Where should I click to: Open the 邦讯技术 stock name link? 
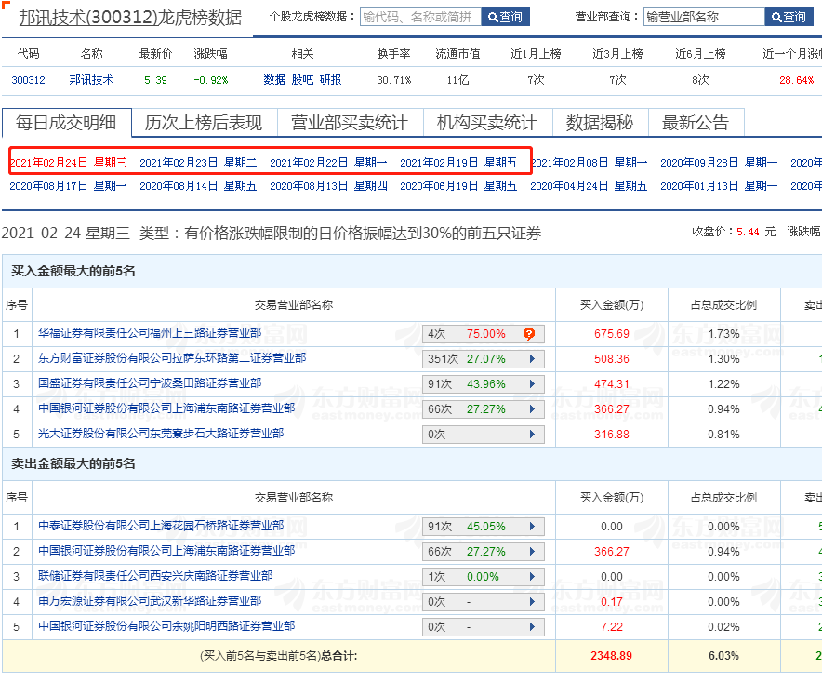pos(91,80)
